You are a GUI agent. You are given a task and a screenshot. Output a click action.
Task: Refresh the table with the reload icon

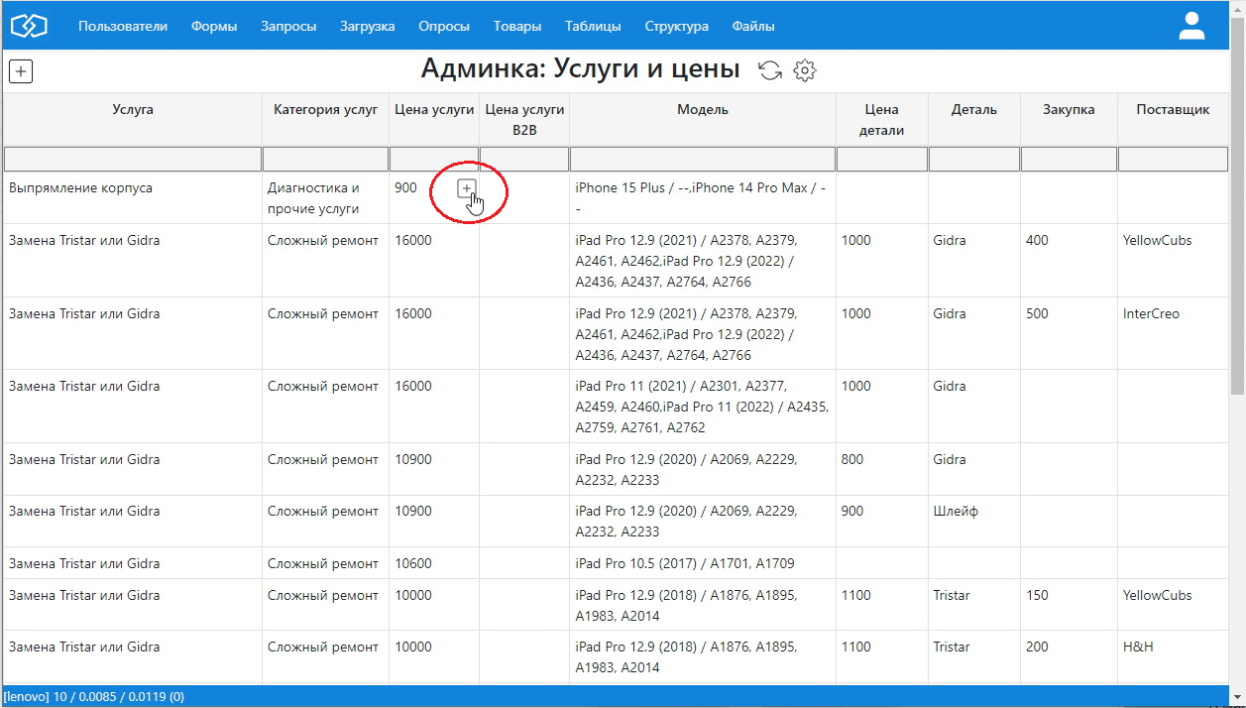click(x=770, y=70)
